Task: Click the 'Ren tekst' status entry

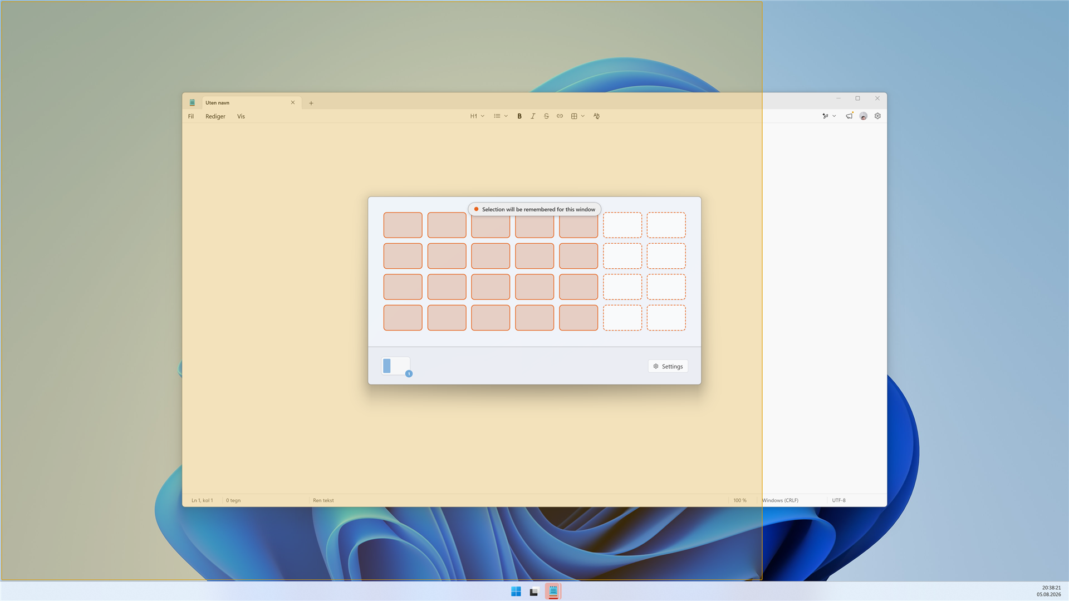Action: pyautogui.click(x=323, y=500)
